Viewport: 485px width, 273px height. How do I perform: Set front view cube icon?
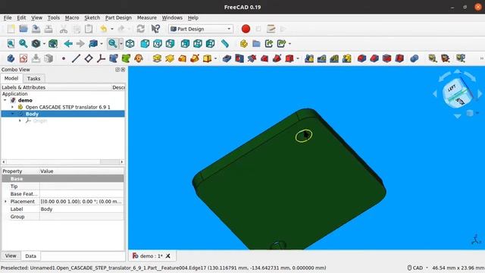click(x=145, y=44)
